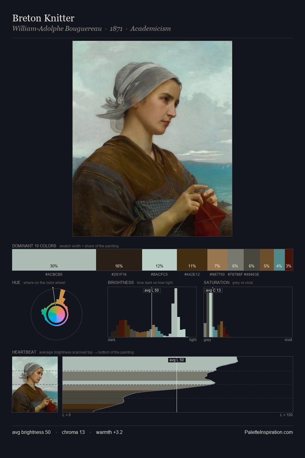Click the tallest pale bar in brightness histogram
This screenshot has height=458, width=305.
tap(176, 313)
